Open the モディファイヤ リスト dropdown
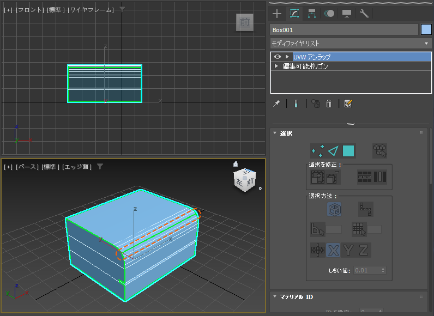Screen dimensions: 434x316 (351, 44)
